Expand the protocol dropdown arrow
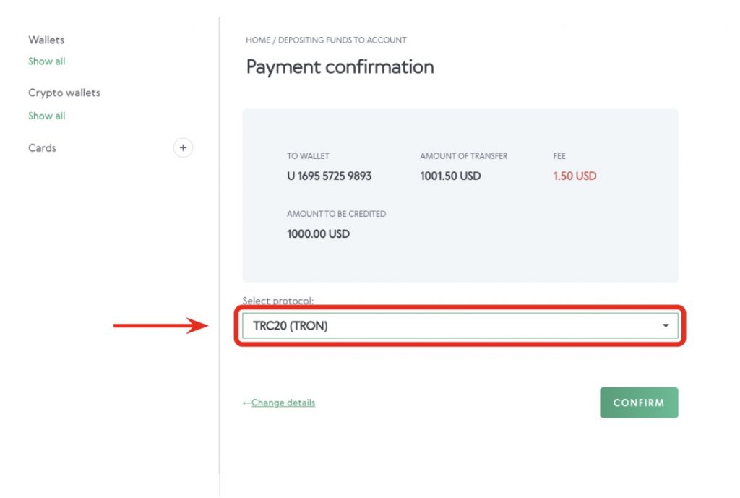Image resolution: width=740 pixels, height=498 pixels. coord(666,326)
